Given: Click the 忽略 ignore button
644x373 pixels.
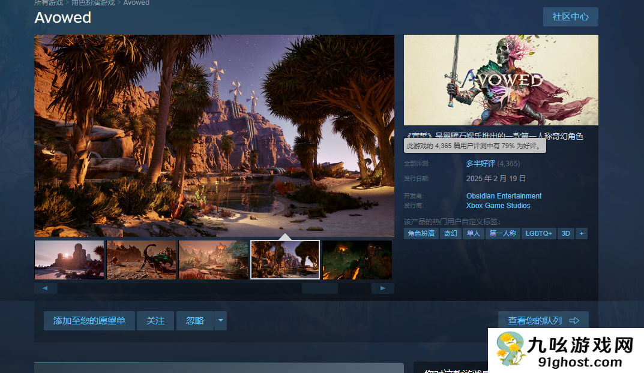Looking at the screenshot, I should click(x=194, y=321).
